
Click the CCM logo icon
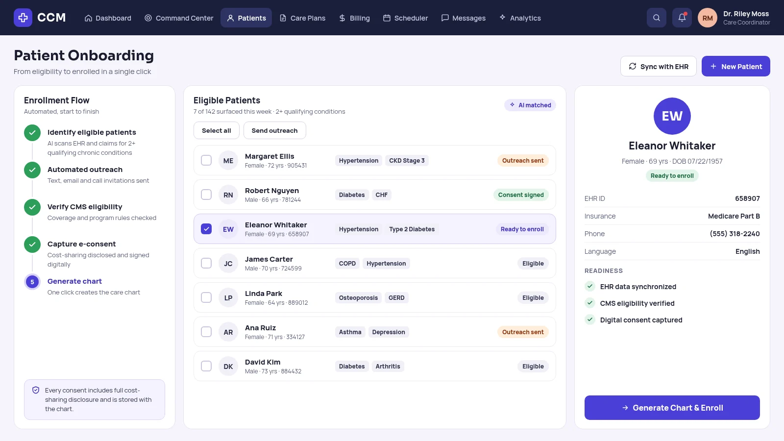pyautogui.click(x=23, y=18)
